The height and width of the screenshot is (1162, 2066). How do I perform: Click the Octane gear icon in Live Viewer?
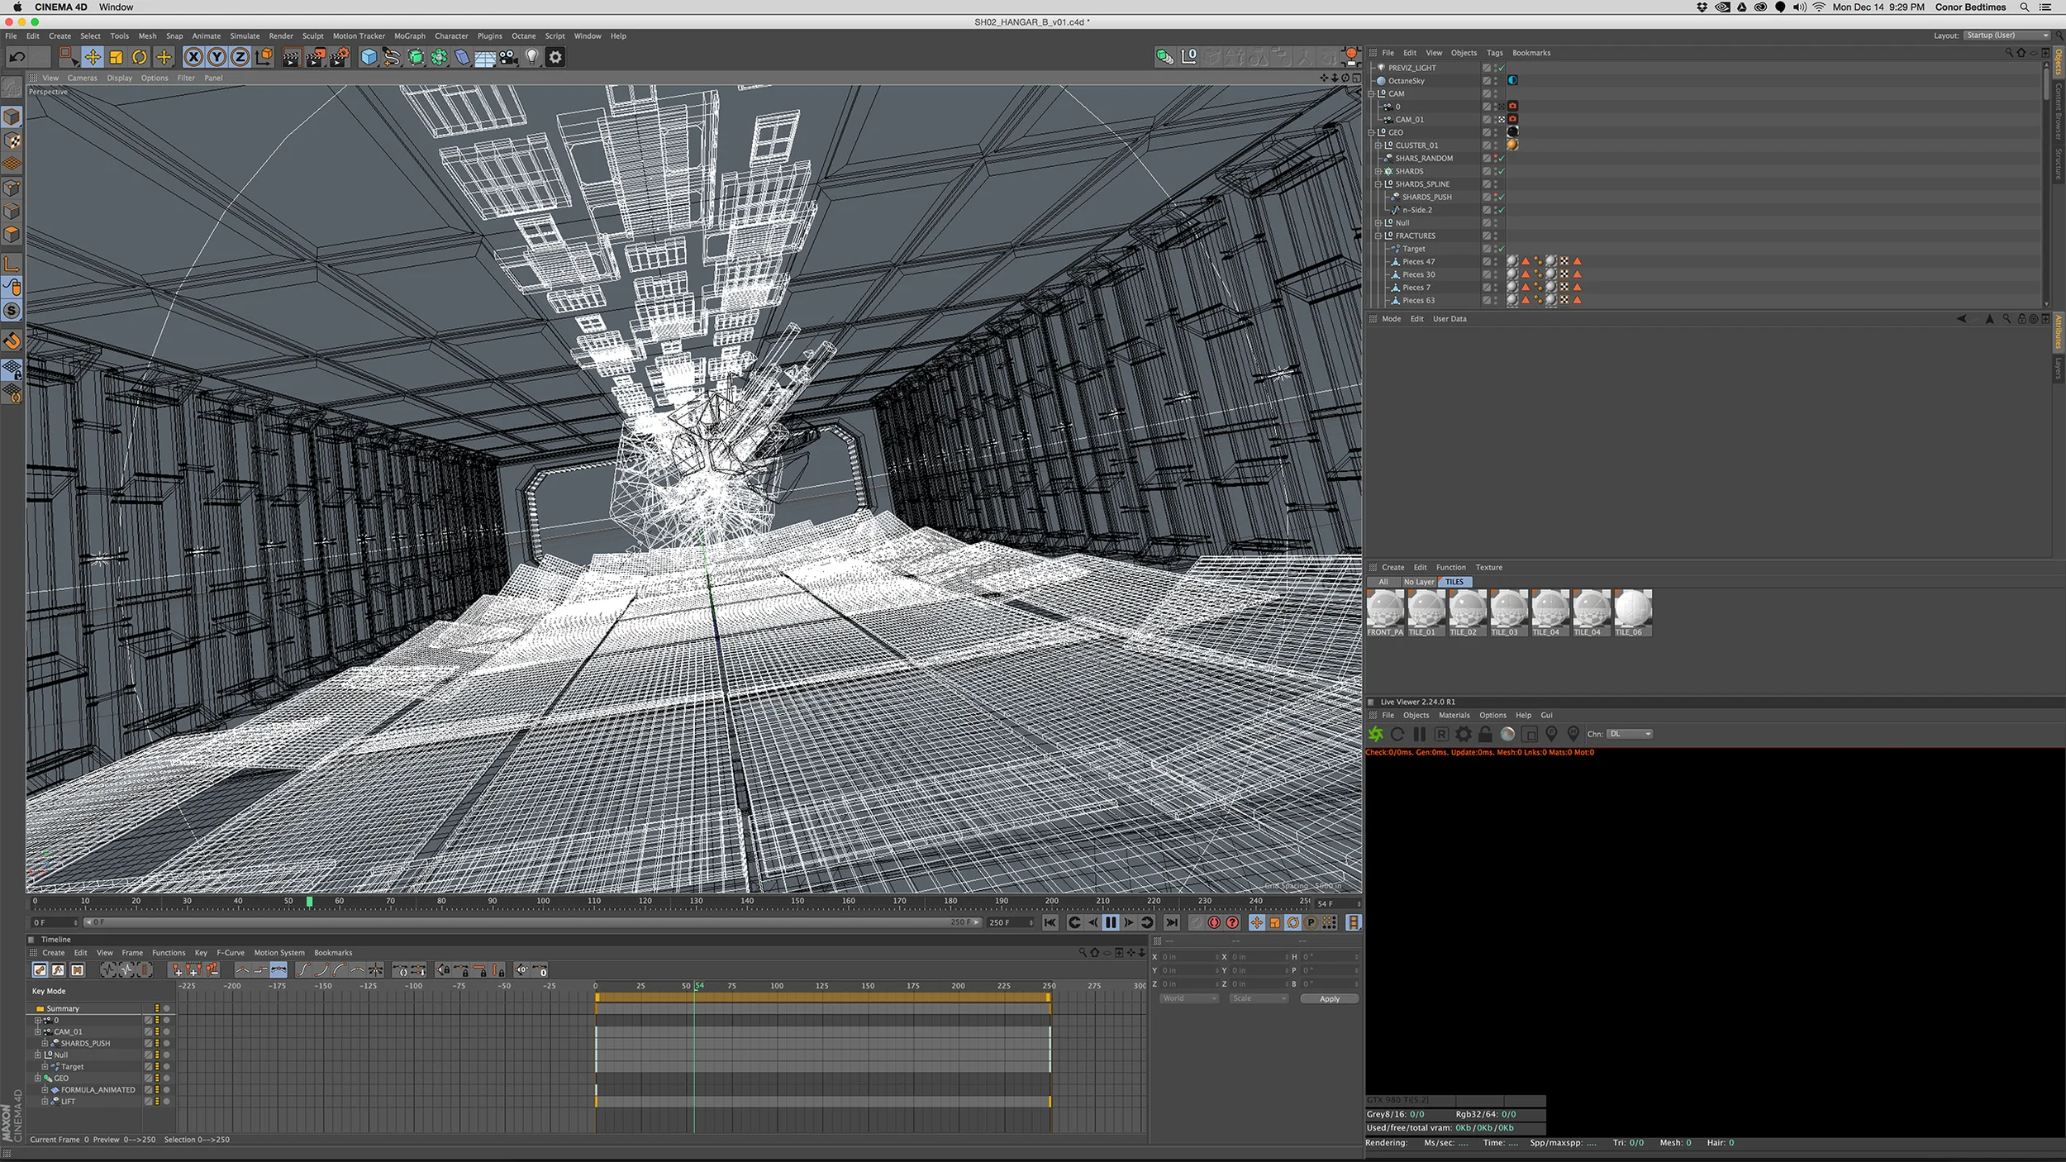coord(1464,734)
